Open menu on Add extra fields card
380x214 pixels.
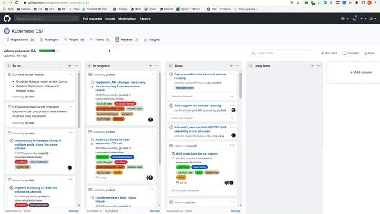coord(151,131)
